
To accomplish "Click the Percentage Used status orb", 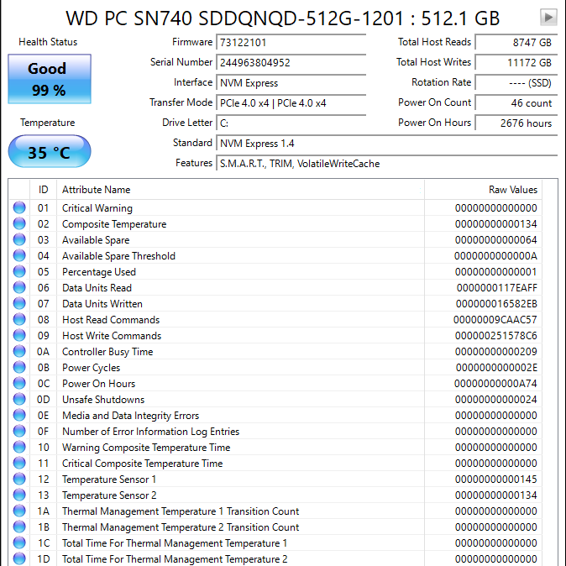I will [19, 271].
